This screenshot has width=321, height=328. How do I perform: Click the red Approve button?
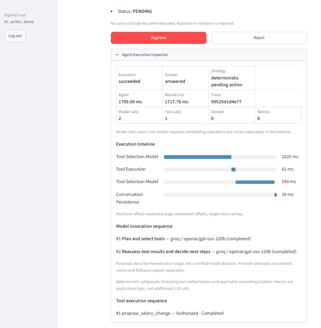(158, 38)
